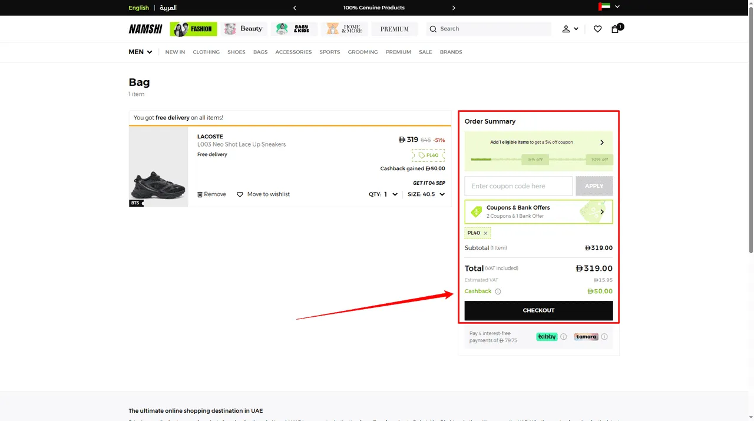
Task: Open the Premium category tab
Action: tap(395, 29)
